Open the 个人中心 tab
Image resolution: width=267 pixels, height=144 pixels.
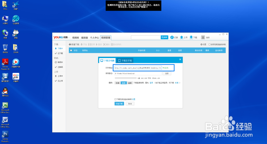95,38
